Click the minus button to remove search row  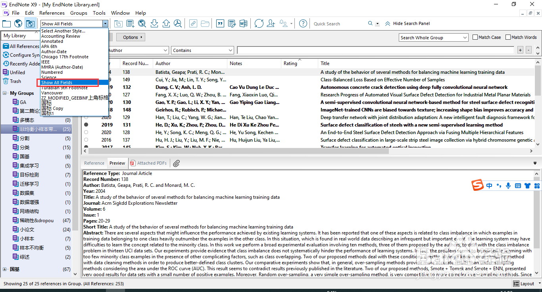point(529,50)
